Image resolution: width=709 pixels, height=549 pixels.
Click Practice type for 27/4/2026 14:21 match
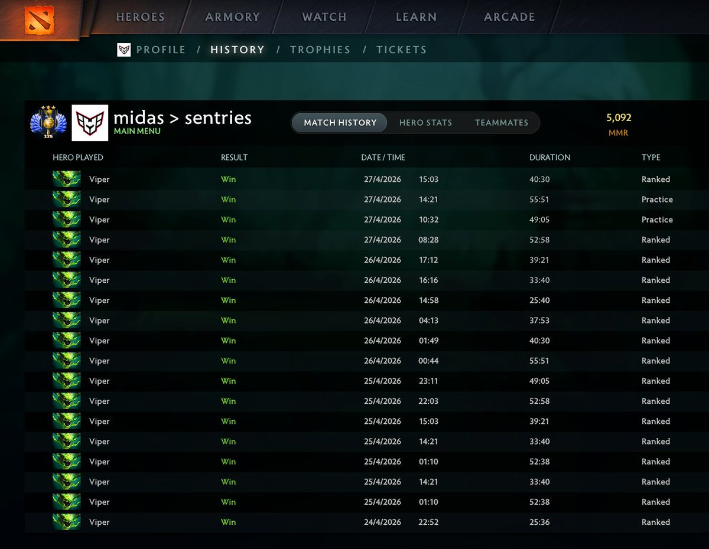(657, 199)
